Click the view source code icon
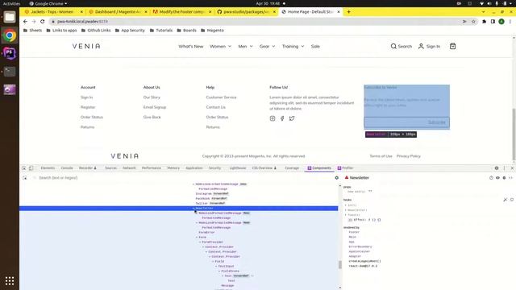Viewport: 516px width, 290px height. [510, 177]
